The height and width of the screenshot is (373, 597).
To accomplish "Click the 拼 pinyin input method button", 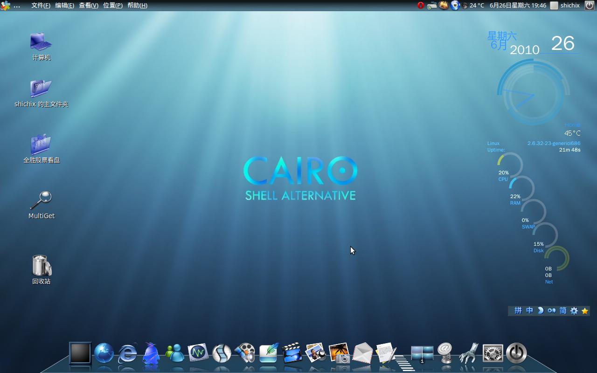I will [518, 311].
